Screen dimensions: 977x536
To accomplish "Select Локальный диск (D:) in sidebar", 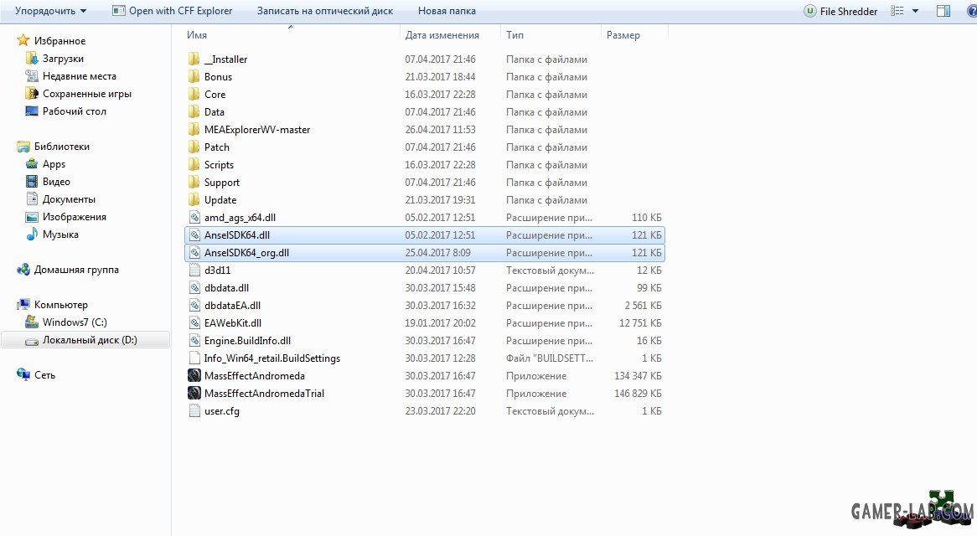I will [90, 340].
